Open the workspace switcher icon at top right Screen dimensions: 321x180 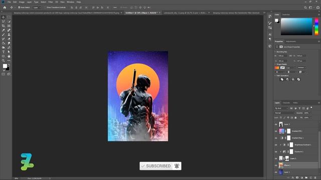point(310,7)
